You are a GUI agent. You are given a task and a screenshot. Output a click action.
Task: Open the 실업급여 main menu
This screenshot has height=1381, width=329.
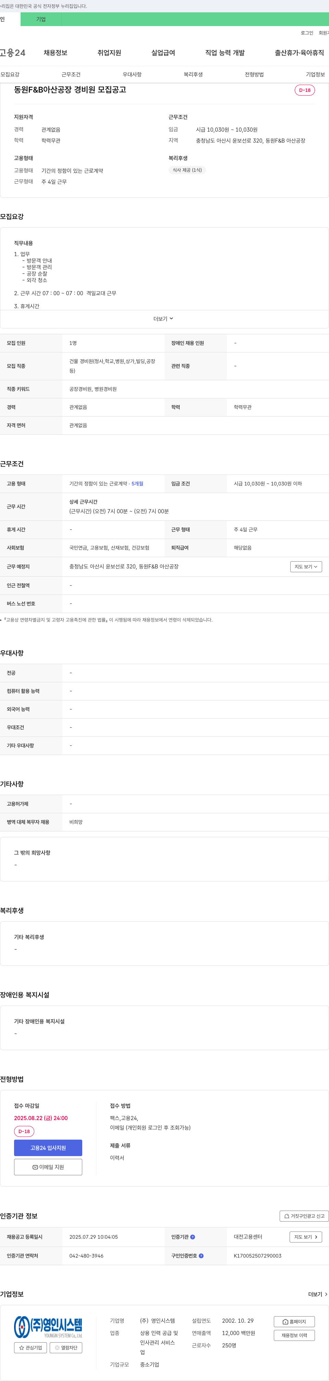tap(163, 52)
